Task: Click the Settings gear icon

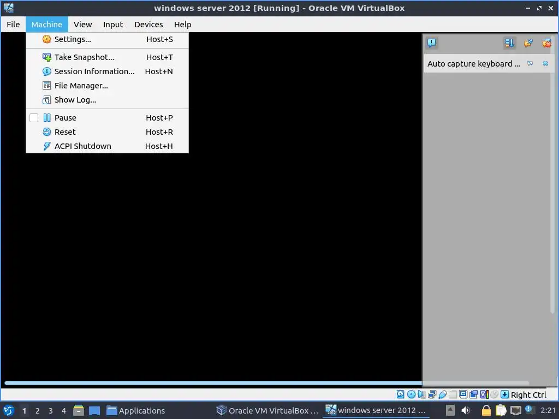Action: (47, 39)
